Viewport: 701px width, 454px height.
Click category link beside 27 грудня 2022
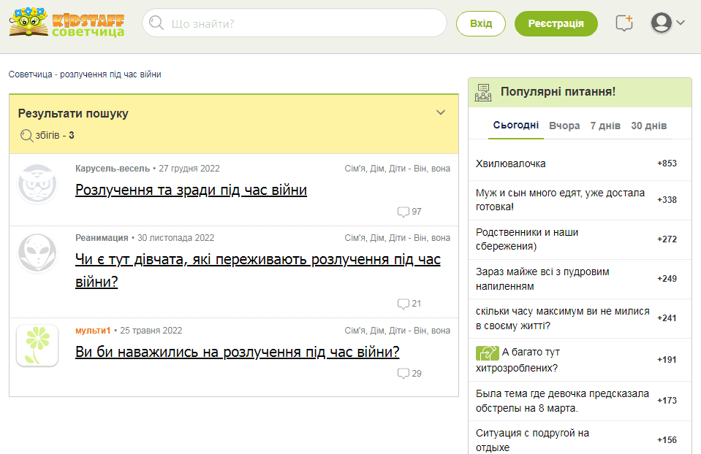[x=398, y=169]
